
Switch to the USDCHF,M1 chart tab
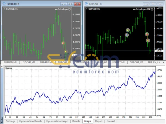tap(28, 63)
